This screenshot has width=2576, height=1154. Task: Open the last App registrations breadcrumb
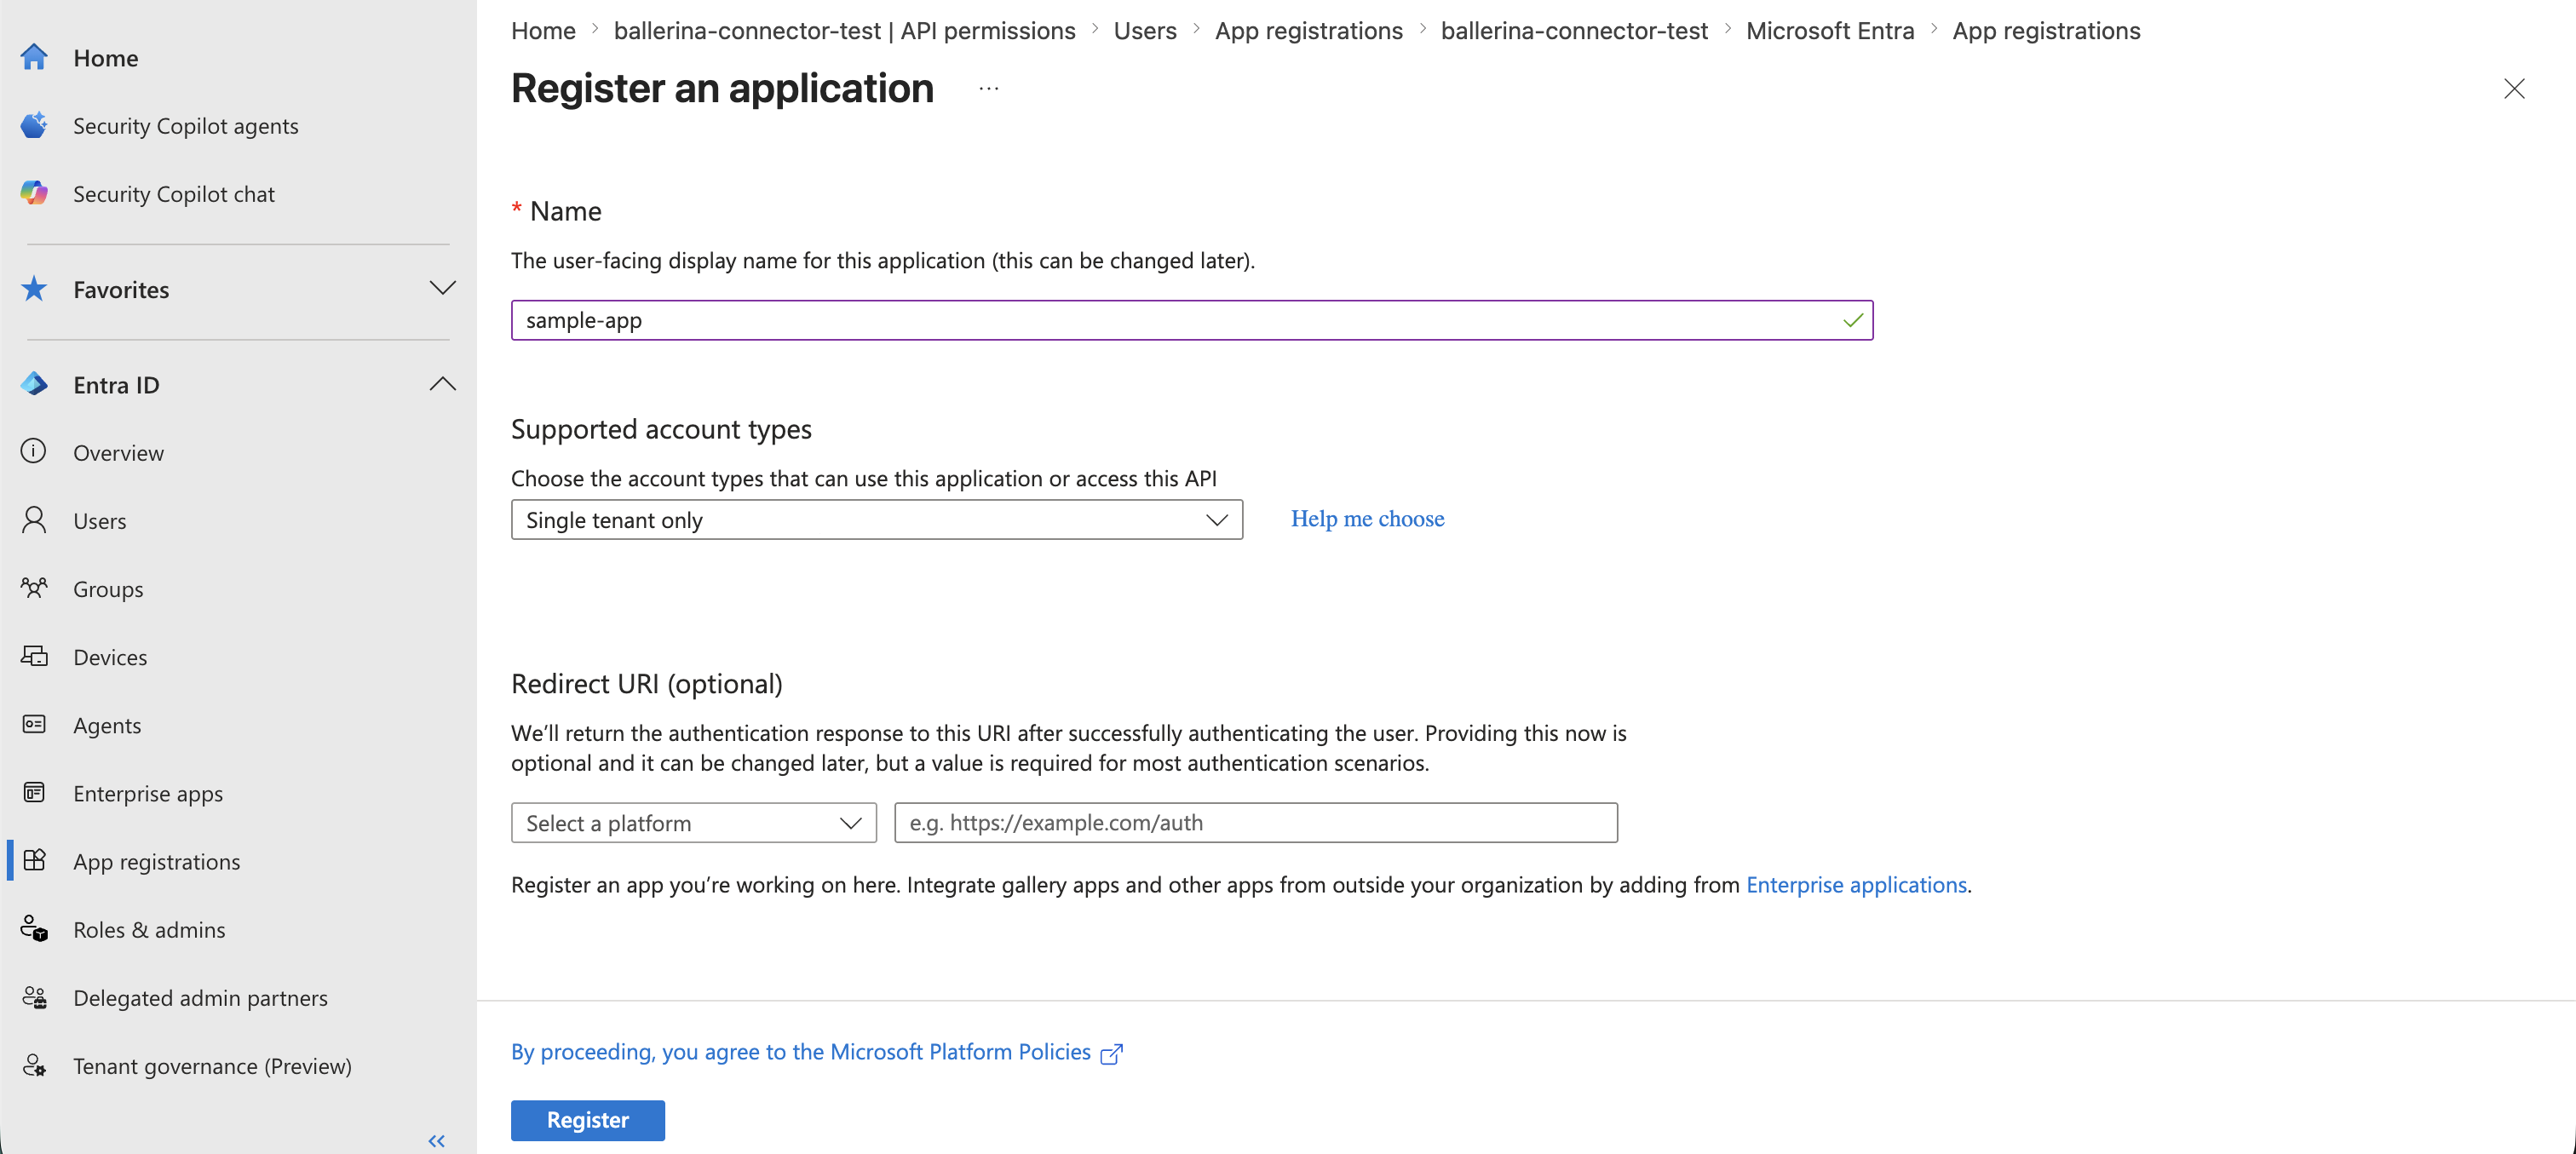[2045, 31]
